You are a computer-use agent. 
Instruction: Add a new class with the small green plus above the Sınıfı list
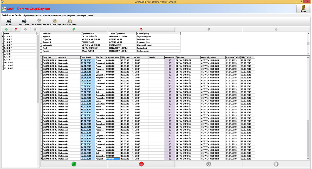pos(6,29)
